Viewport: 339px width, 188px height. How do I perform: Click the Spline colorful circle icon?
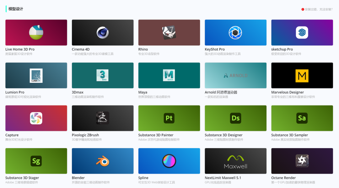tap(169, 161)
